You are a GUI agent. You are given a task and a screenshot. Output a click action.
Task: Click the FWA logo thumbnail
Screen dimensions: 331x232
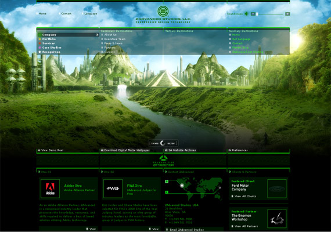(x=113, y=188)
